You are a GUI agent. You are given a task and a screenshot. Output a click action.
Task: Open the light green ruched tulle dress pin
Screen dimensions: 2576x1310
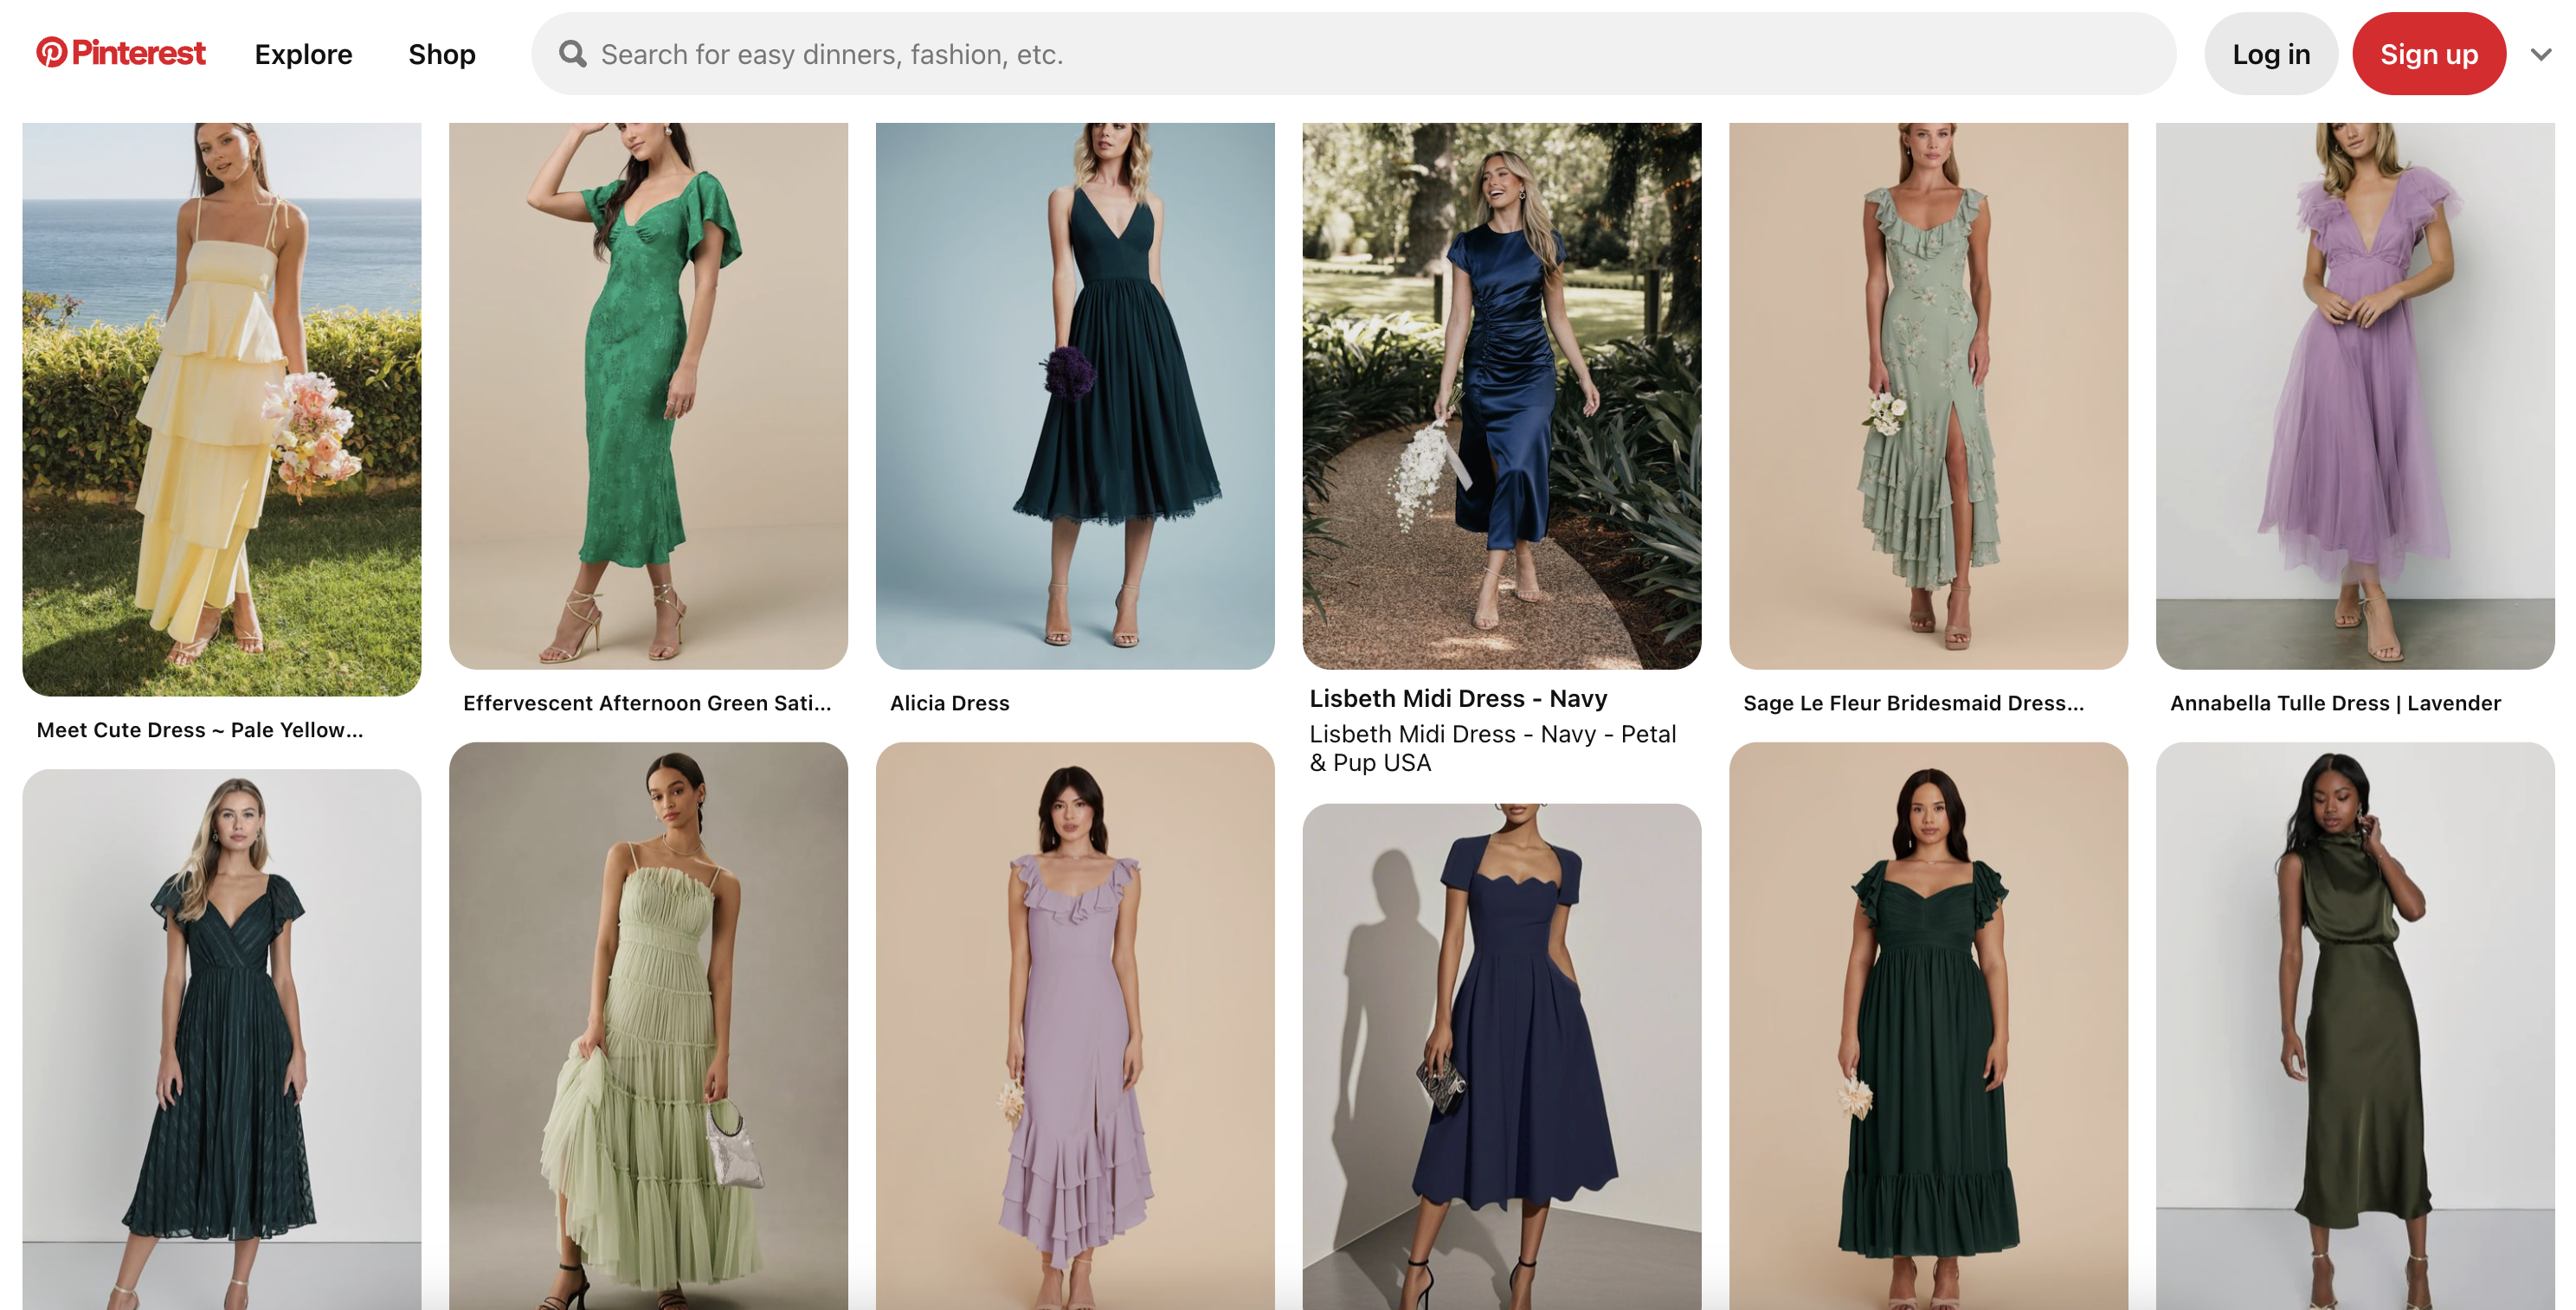pos(648,1026)
